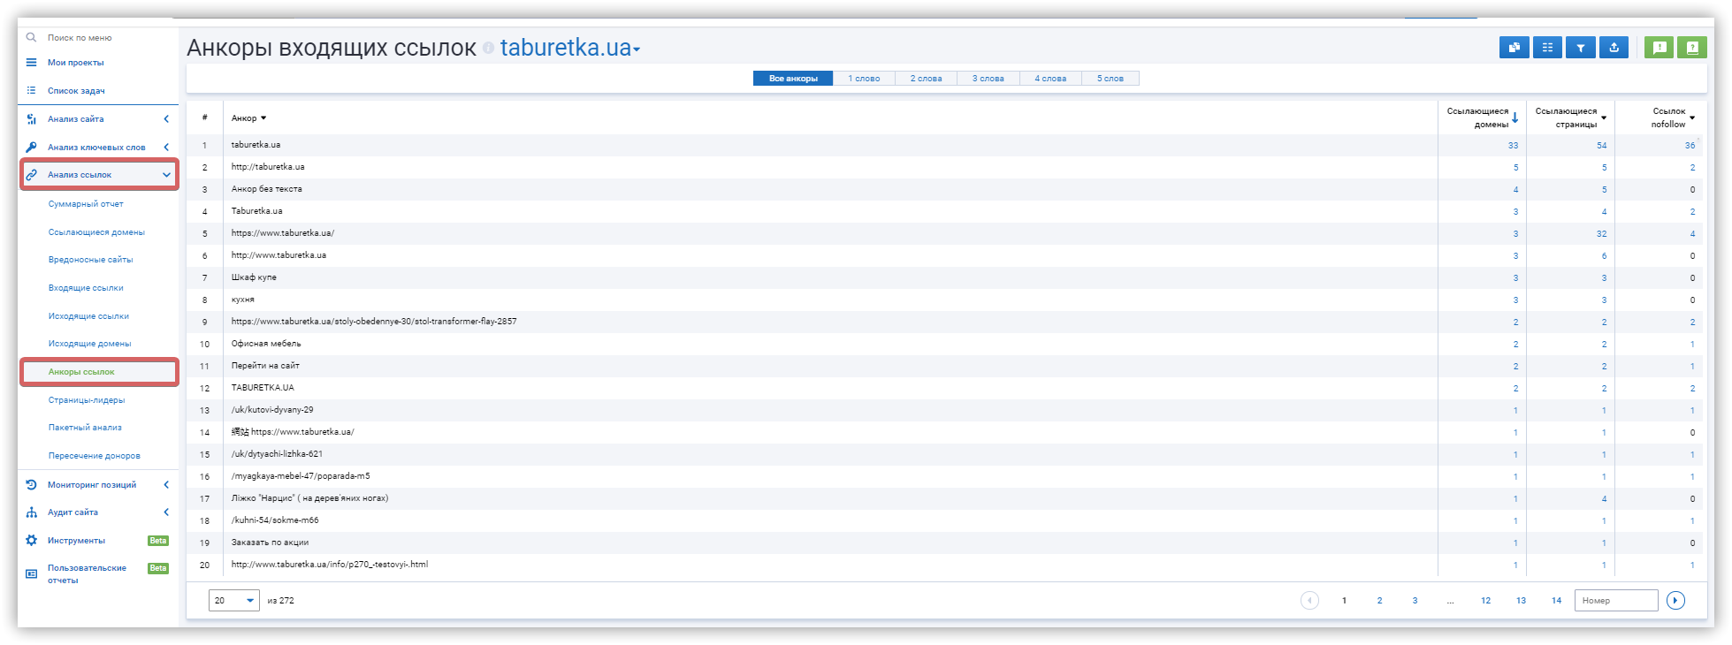The height and width of the screenshot is (645, 1732).
Task: Switch to the 4 слова tab
Action: point(1050,79)
